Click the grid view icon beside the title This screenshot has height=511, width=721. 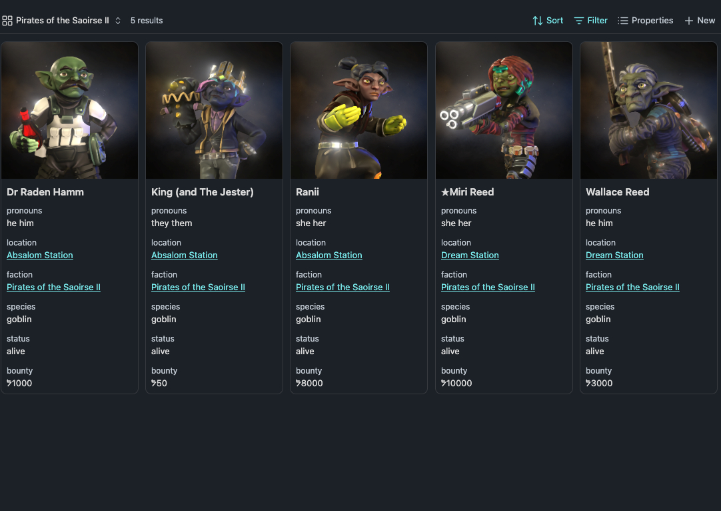click(x=7, y=21)
